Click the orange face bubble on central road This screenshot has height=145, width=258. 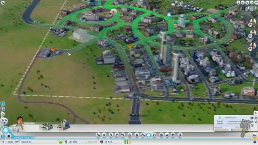pos(130,47)
